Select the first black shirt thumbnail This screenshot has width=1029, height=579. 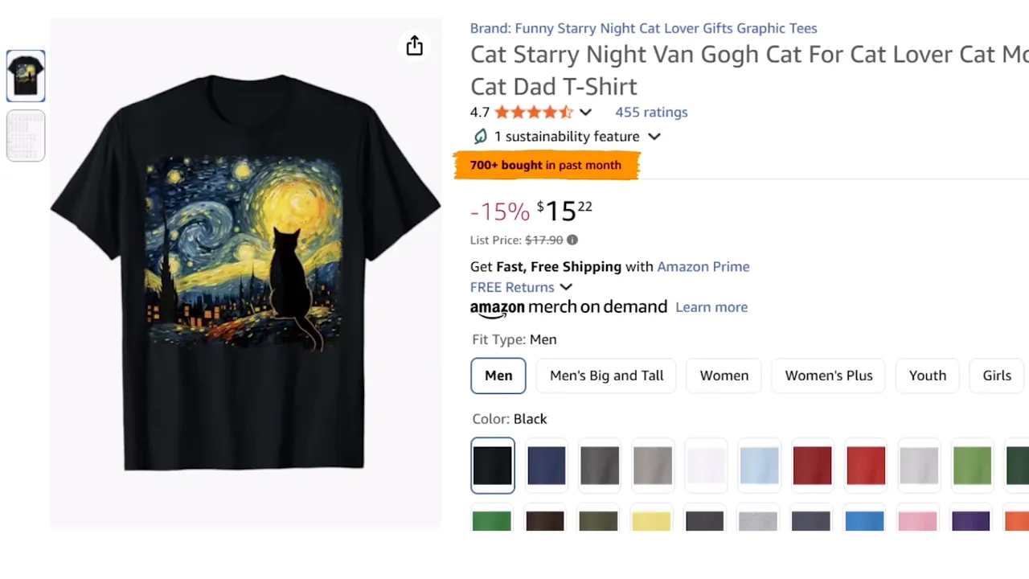(x=26, y=76)
